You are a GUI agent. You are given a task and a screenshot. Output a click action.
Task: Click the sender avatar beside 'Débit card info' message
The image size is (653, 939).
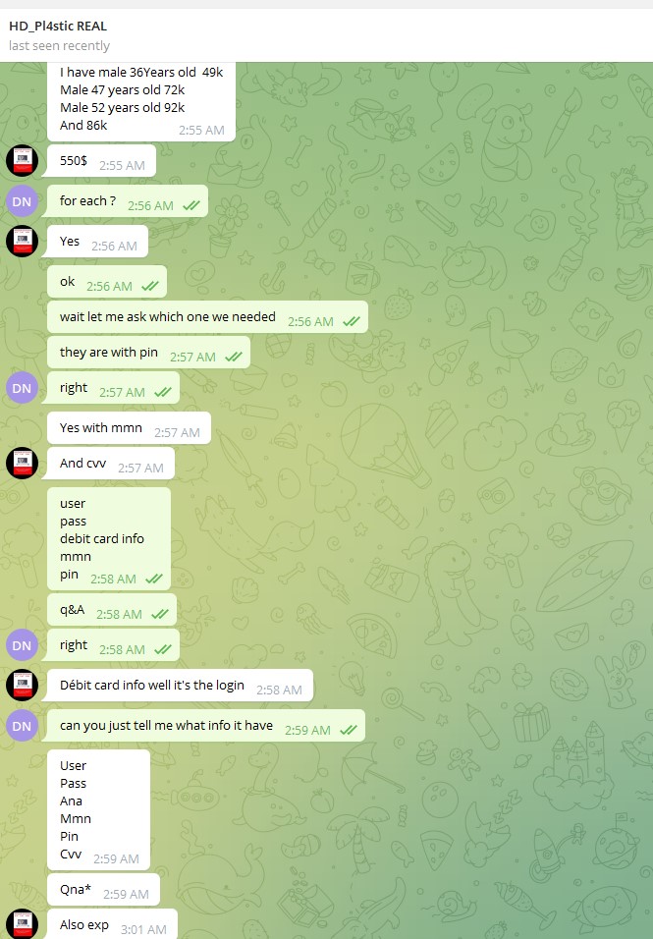(23, 685)
